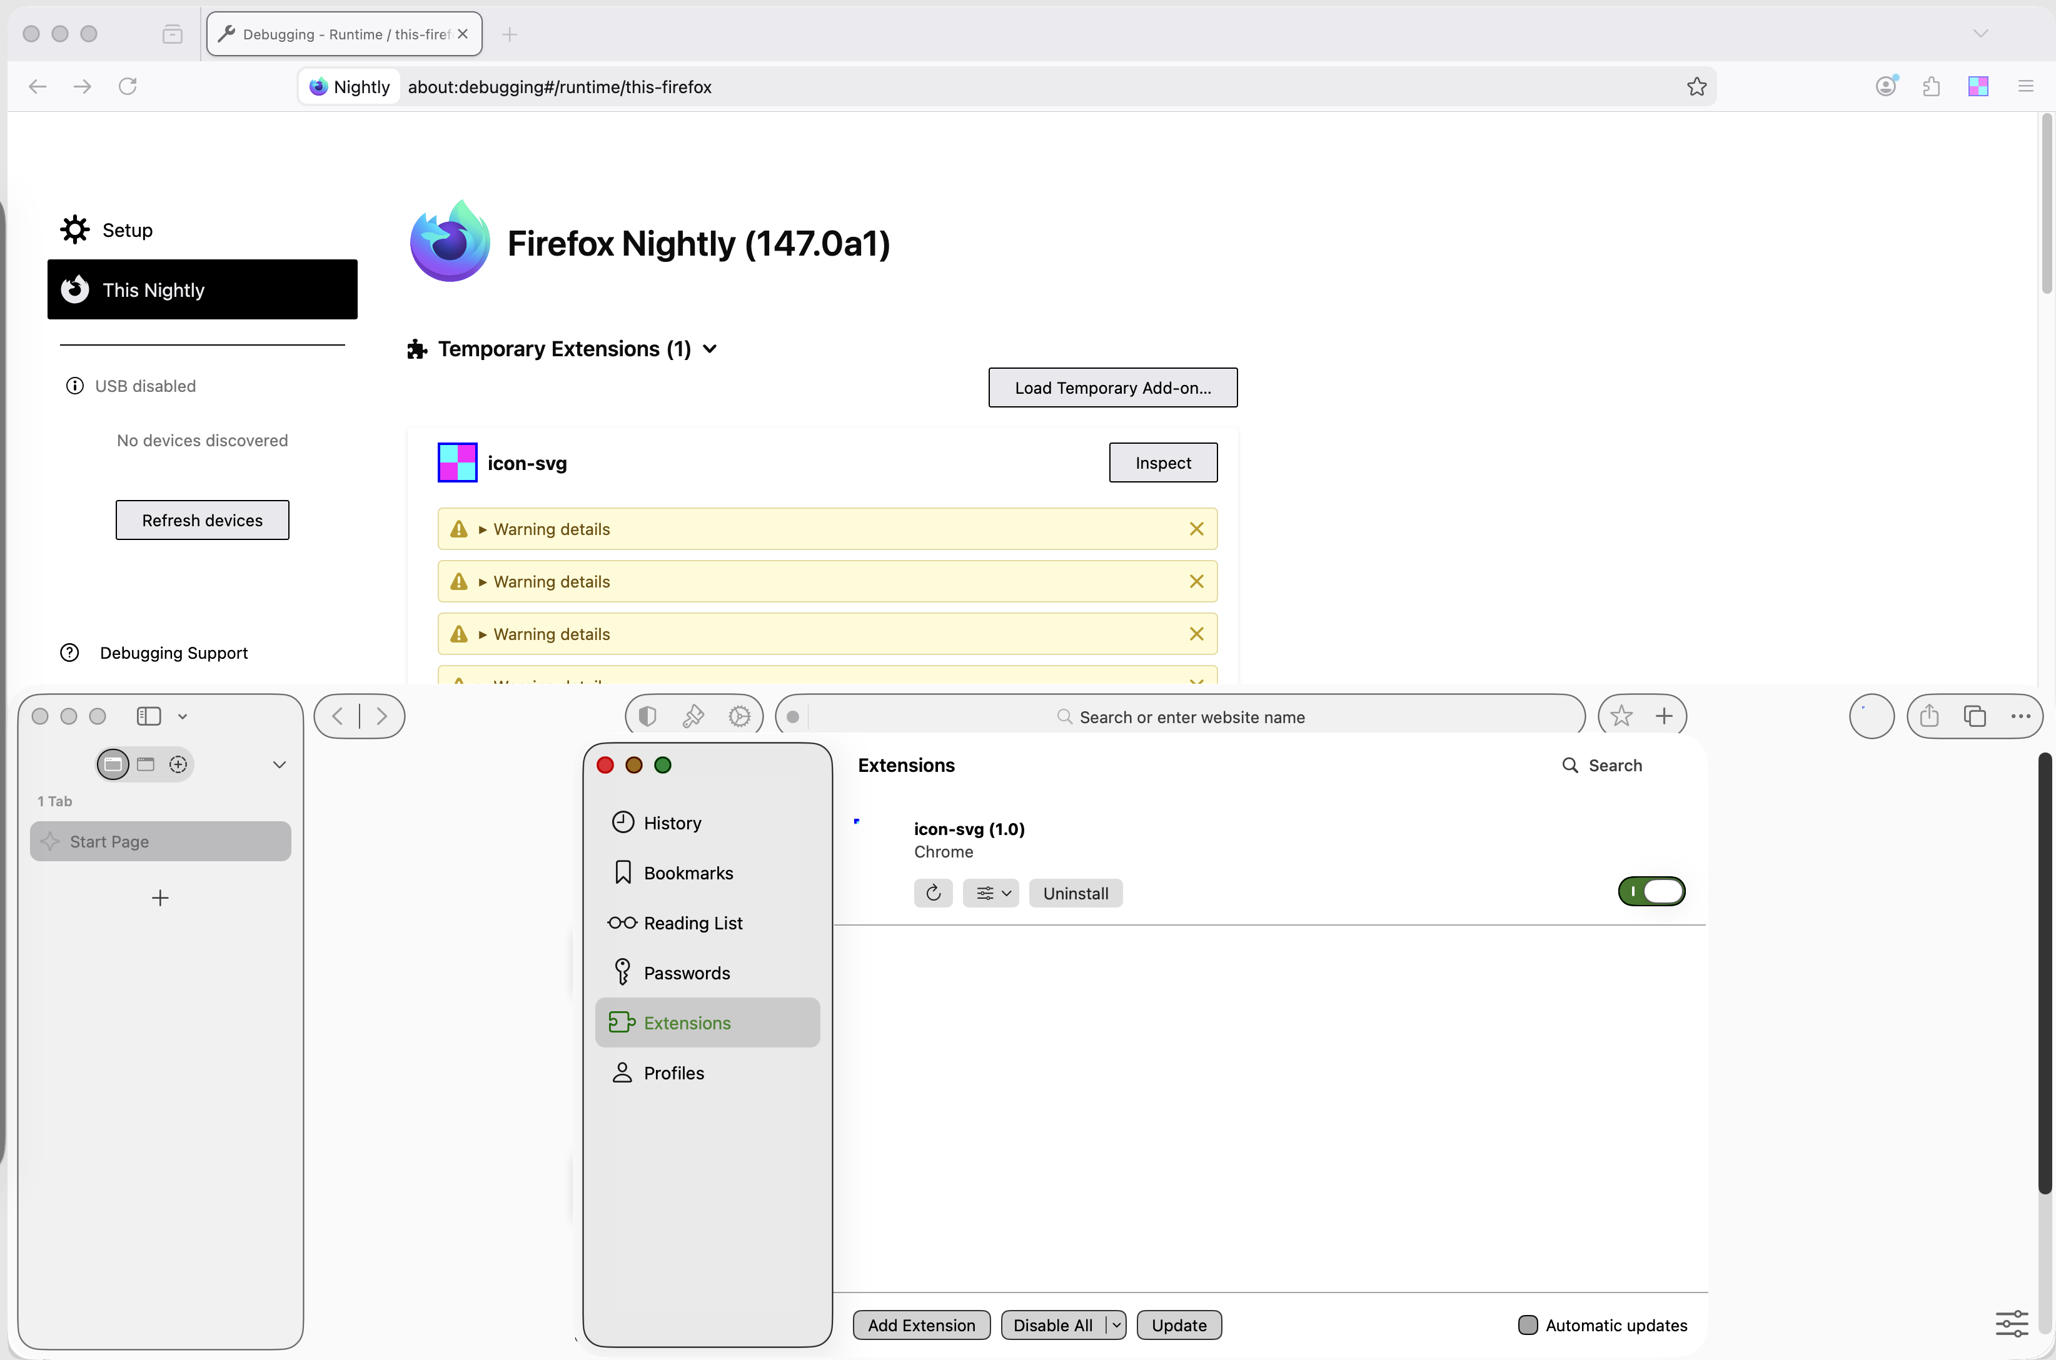Click the Share icon at top right
Screen dimensions: 2056x1360
1929,716
